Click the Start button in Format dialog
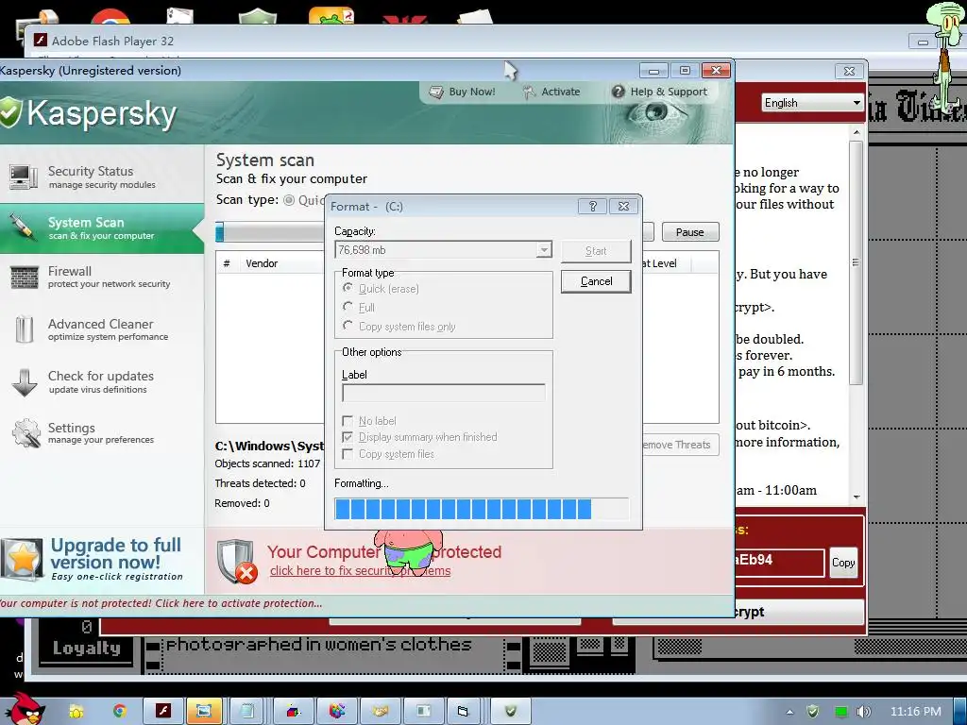Screen dimensions: 967x725 click(596, 251)
